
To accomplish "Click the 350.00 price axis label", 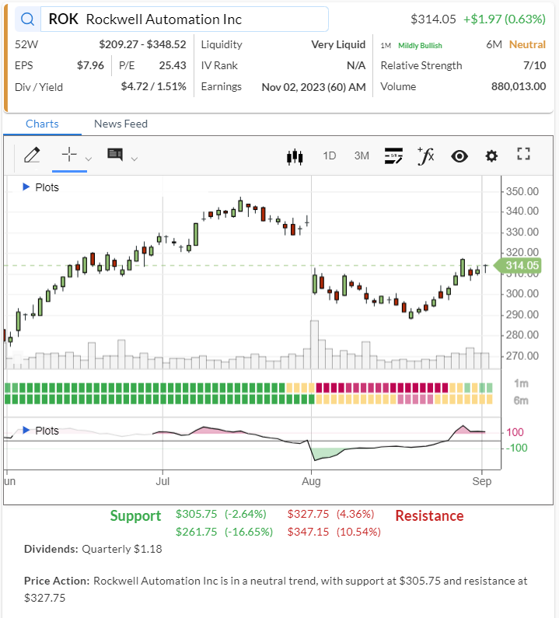I will [x=522, y=191].
